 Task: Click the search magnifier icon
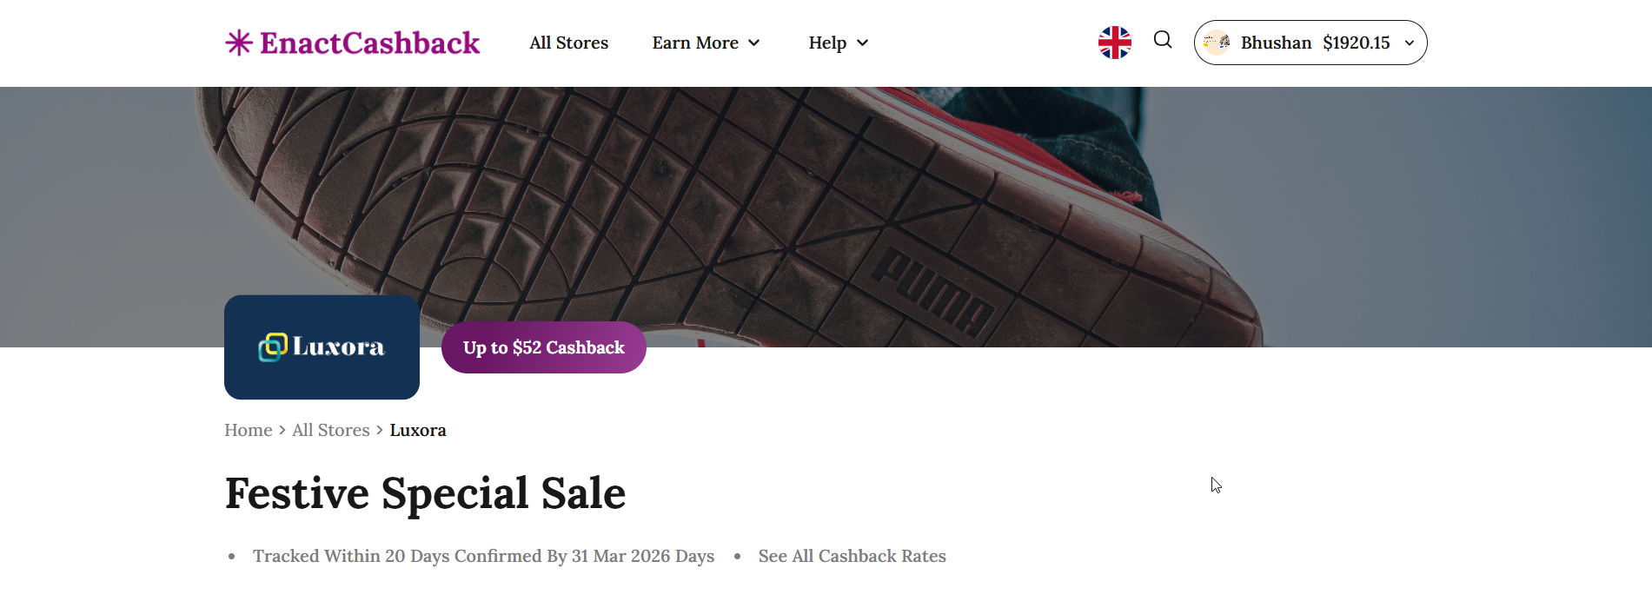coord(1163,40)
